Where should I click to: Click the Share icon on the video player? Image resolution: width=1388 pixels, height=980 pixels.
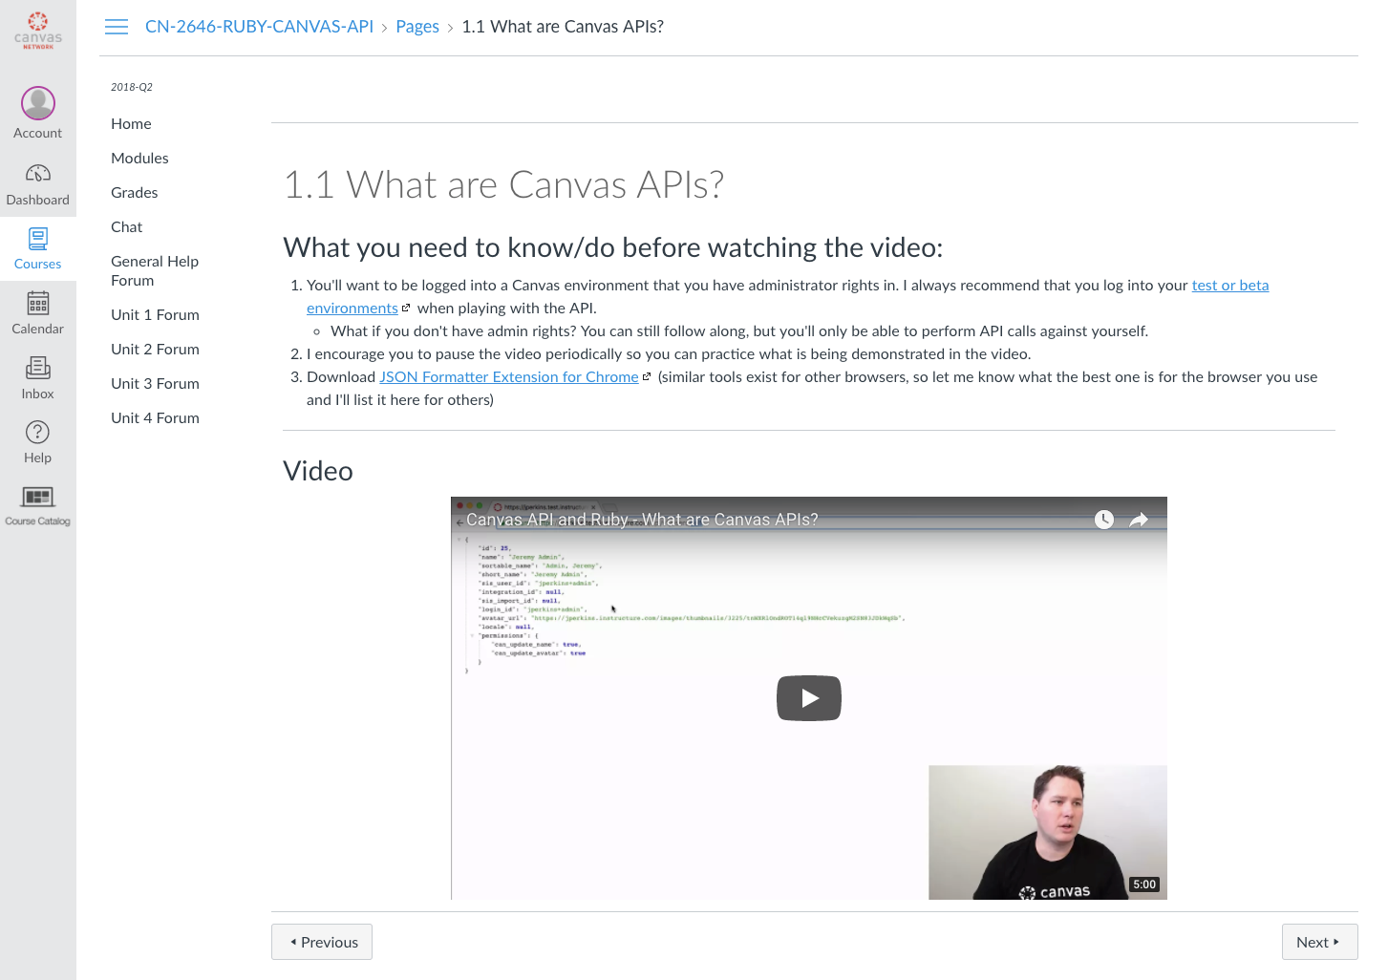pos(1139,519)
